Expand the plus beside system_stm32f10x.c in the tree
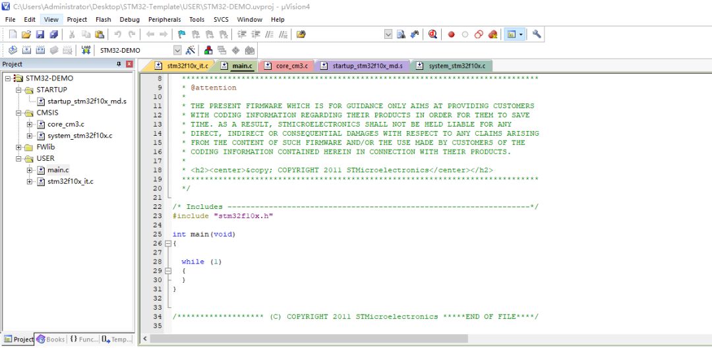Viewport: 712px width, 348px height. tap(30, 136)
